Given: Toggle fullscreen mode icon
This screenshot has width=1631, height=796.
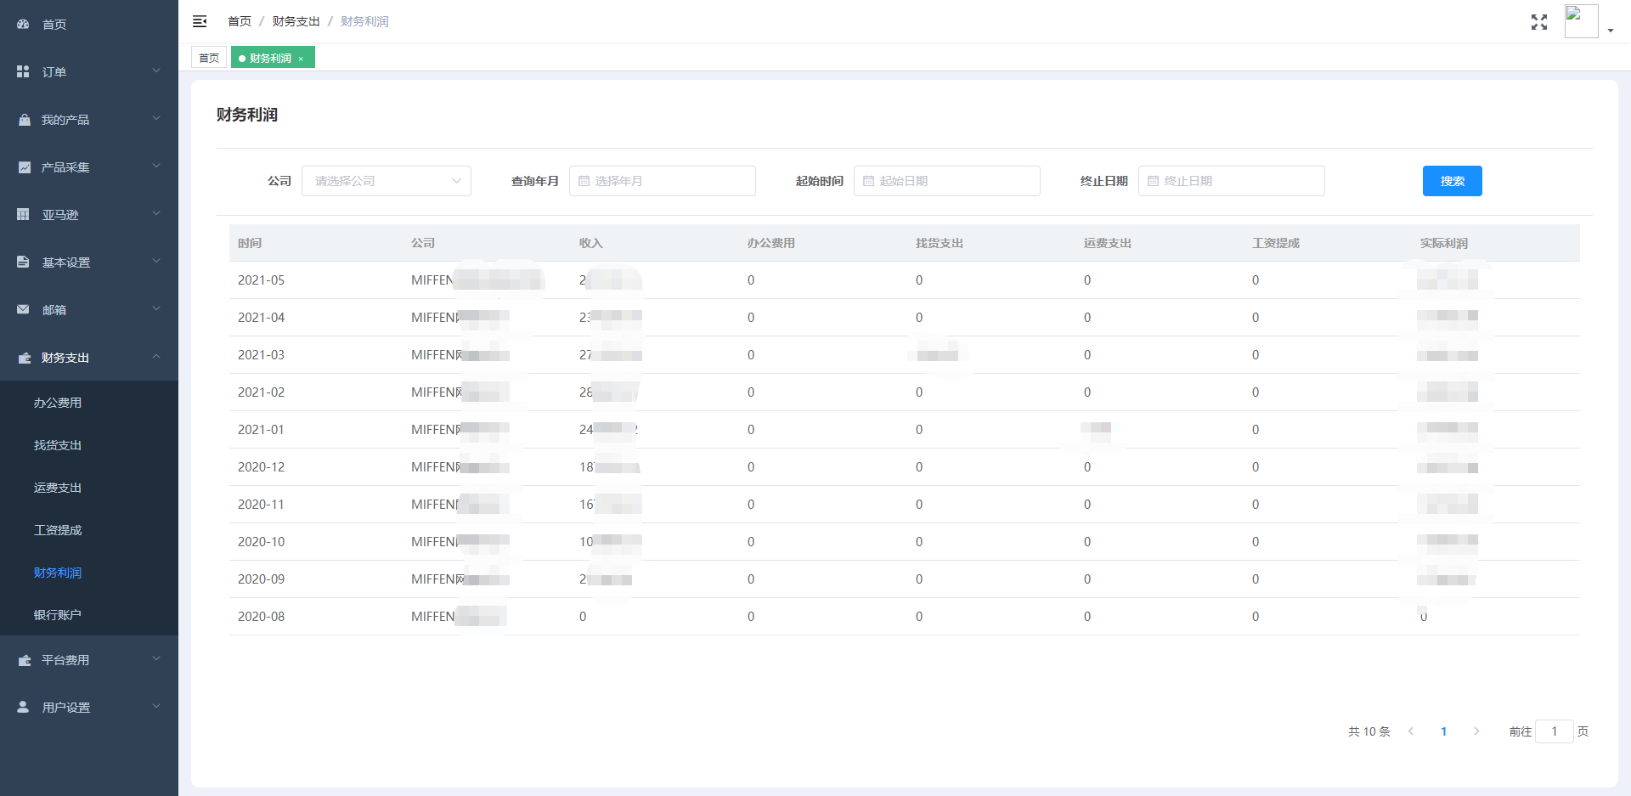Looking at the screenshot, I should pos(1538,22).
